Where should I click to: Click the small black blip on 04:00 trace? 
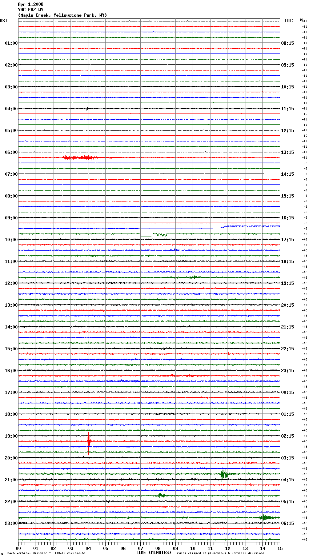(87, 108)
